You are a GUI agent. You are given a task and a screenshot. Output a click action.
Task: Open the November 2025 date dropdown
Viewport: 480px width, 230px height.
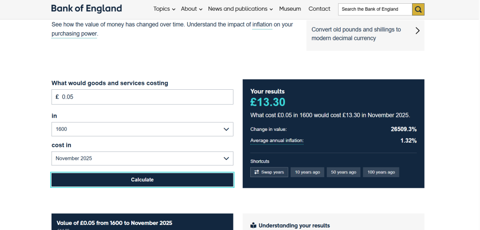coord(142,158)
